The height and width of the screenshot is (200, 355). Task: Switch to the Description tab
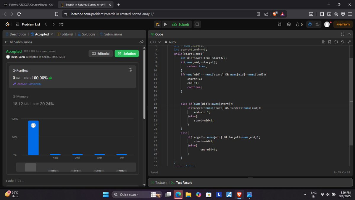(x=15, y=34)
